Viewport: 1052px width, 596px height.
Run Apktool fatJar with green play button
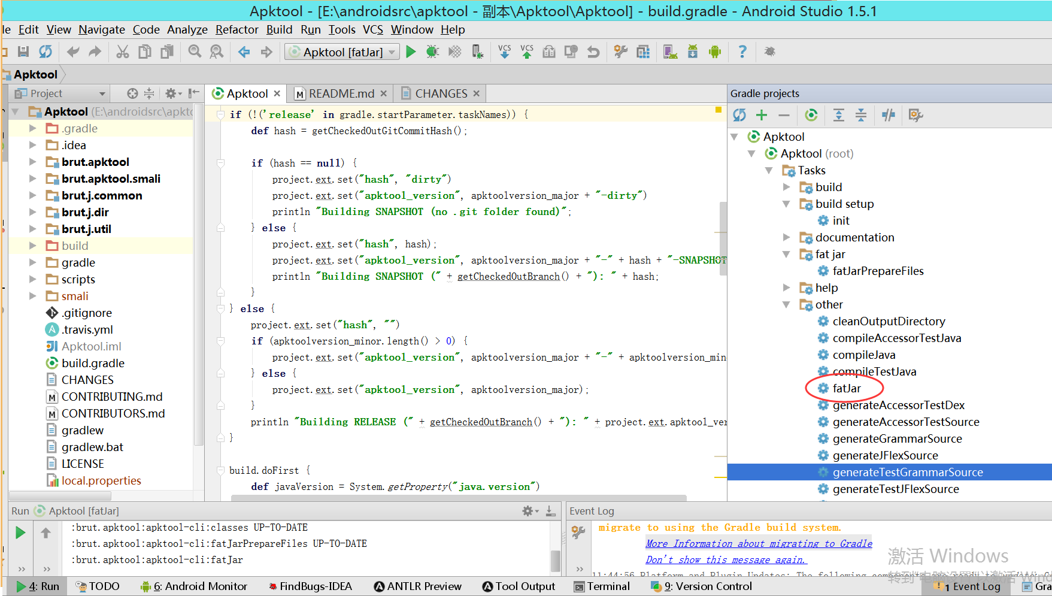pos(411,52)
